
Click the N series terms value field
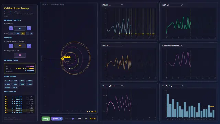tap(20, 46)
